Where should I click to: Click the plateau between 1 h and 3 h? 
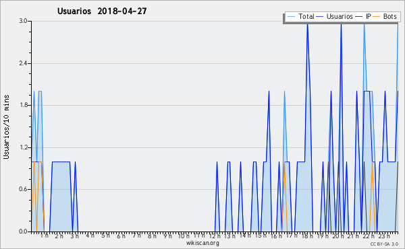pos(61,162)
